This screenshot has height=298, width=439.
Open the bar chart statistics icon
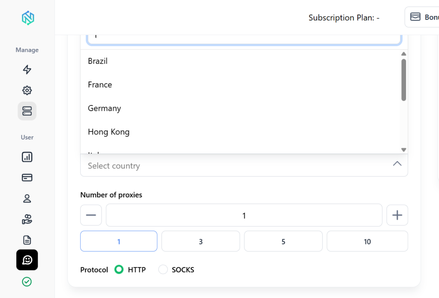[27, 157]
